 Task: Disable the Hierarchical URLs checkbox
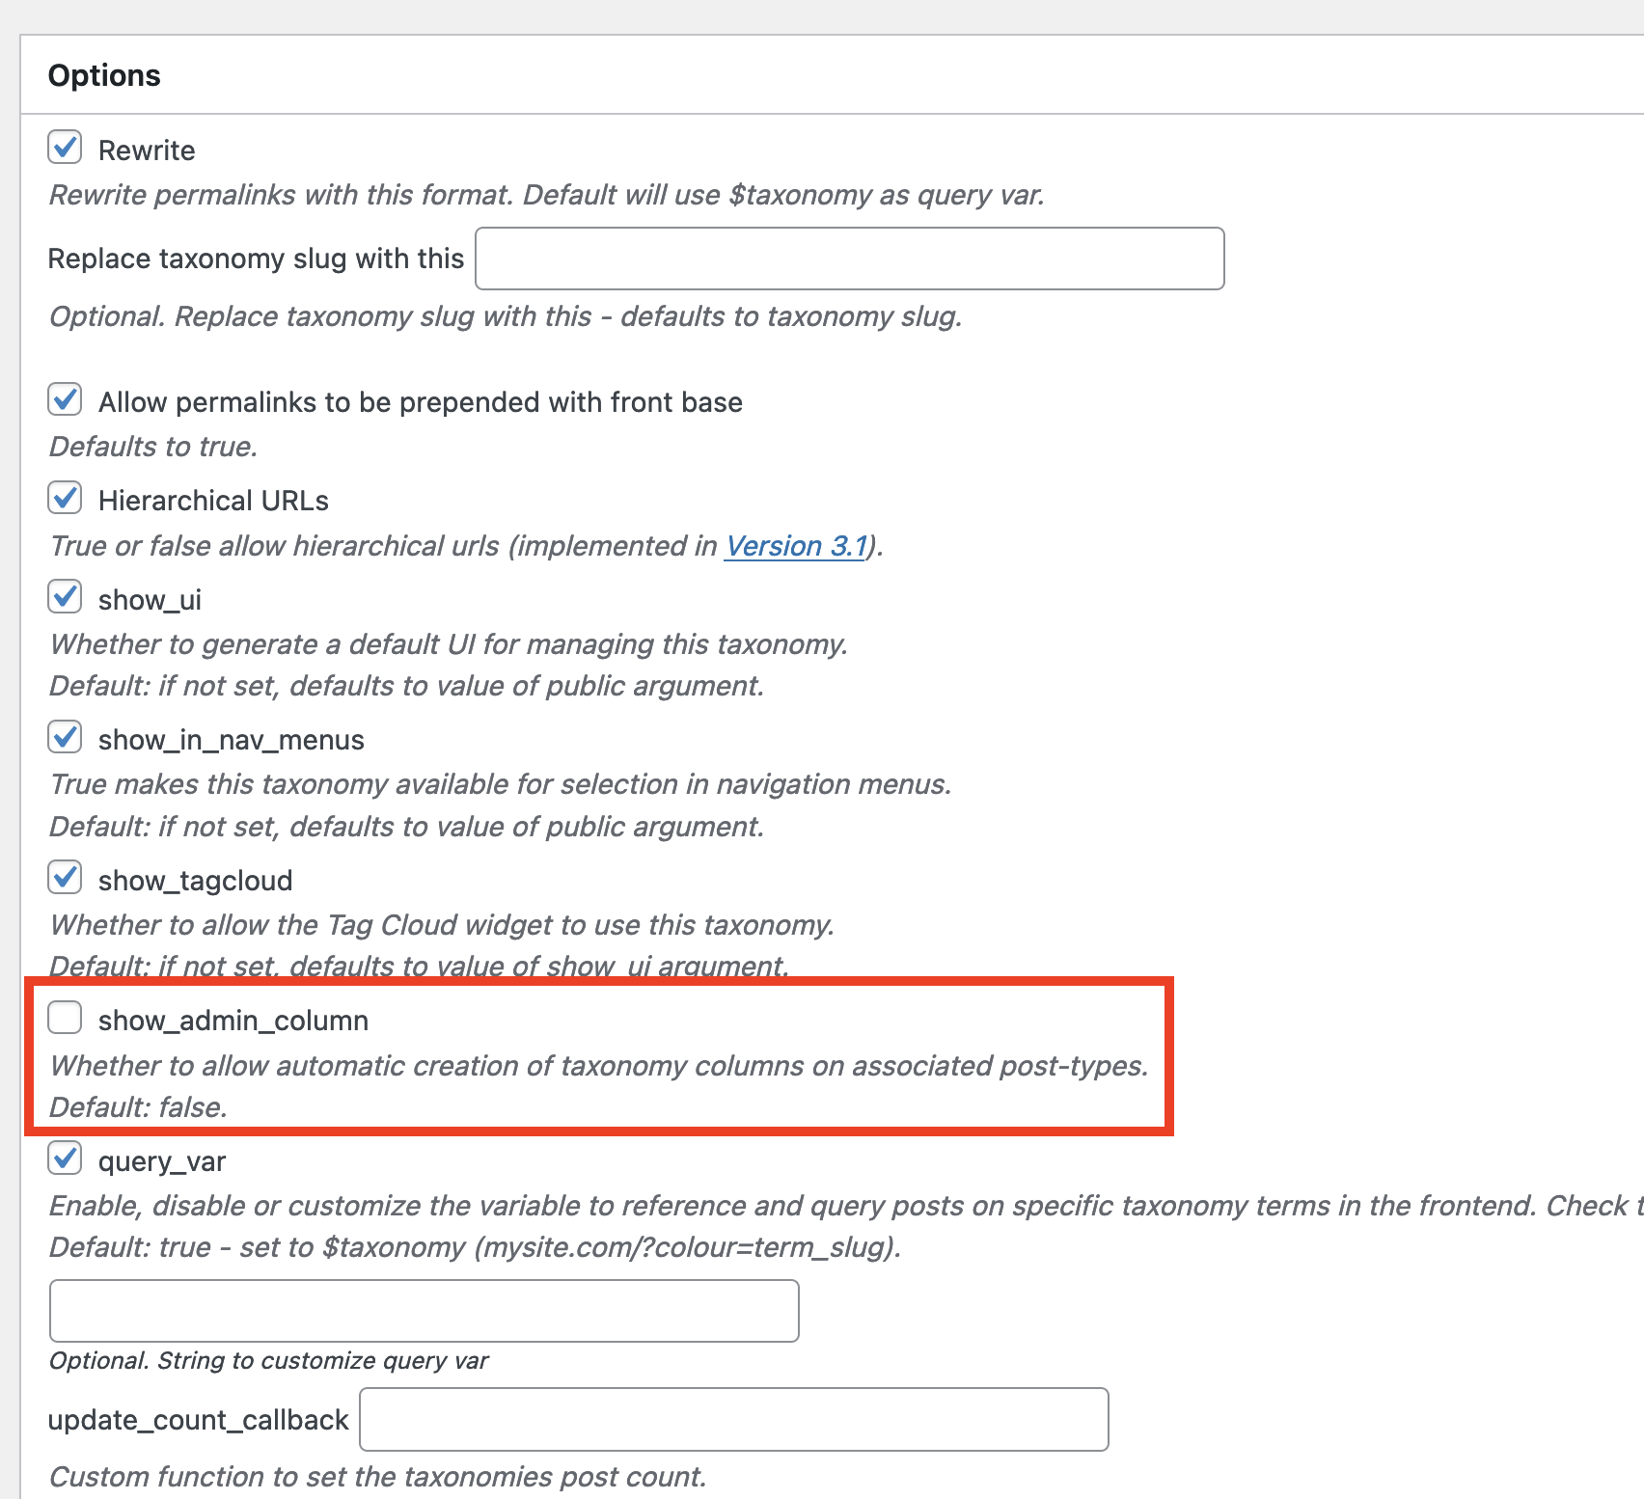65,498
